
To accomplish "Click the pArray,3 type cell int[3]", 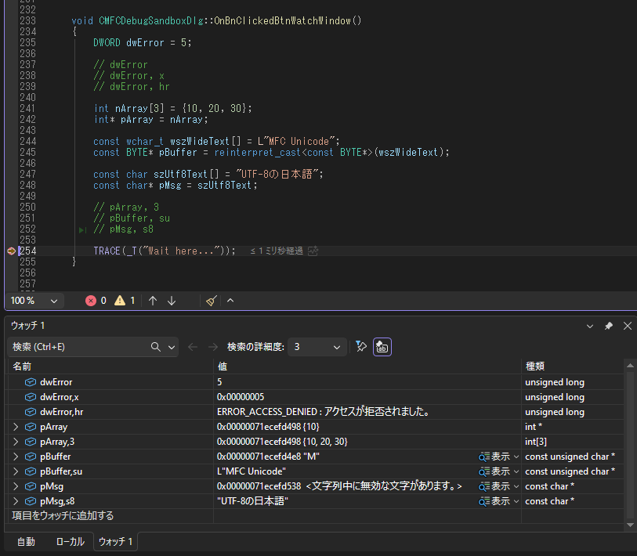I will [573, 442].
